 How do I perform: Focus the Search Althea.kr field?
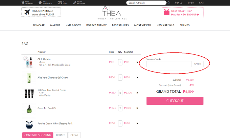146,3
